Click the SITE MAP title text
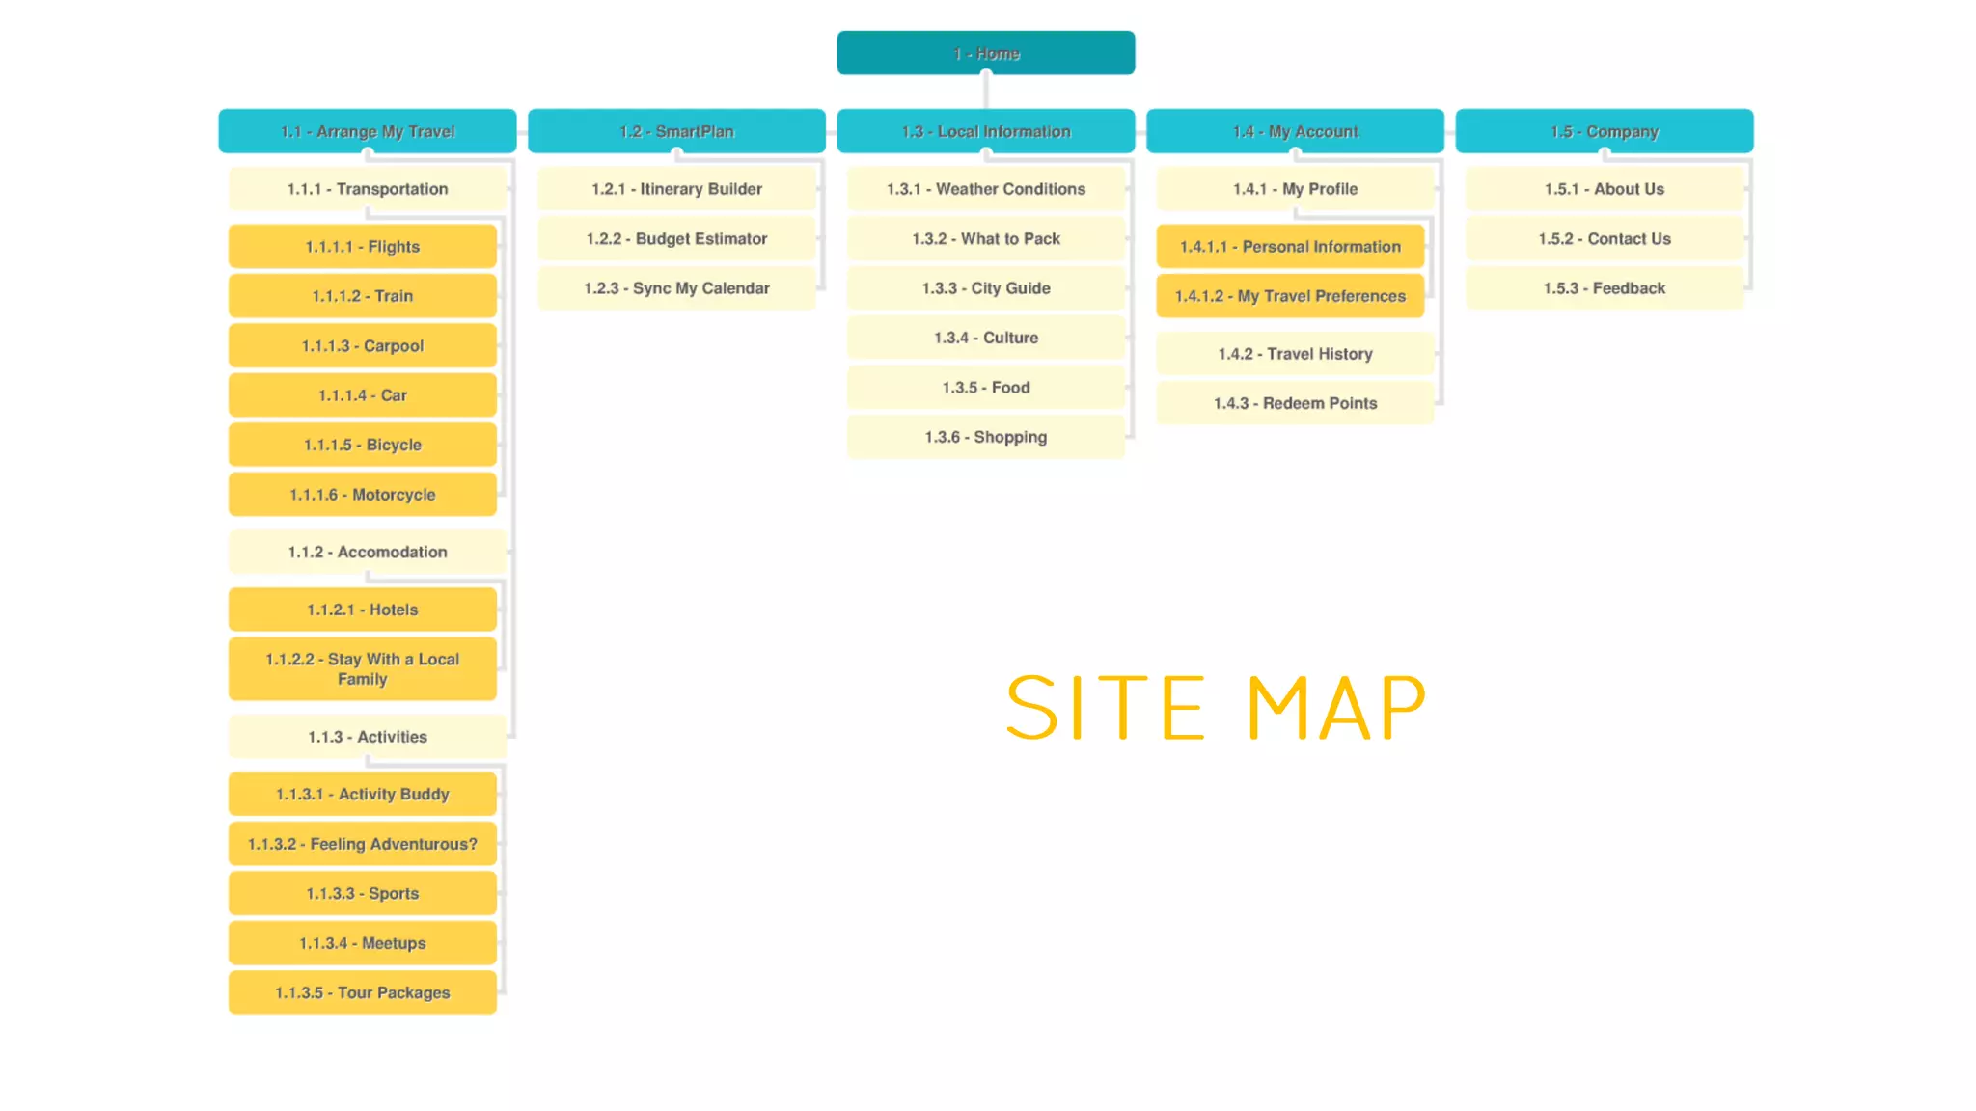This screenshot has height=1111, width=1976. [x=1216, y=708]
